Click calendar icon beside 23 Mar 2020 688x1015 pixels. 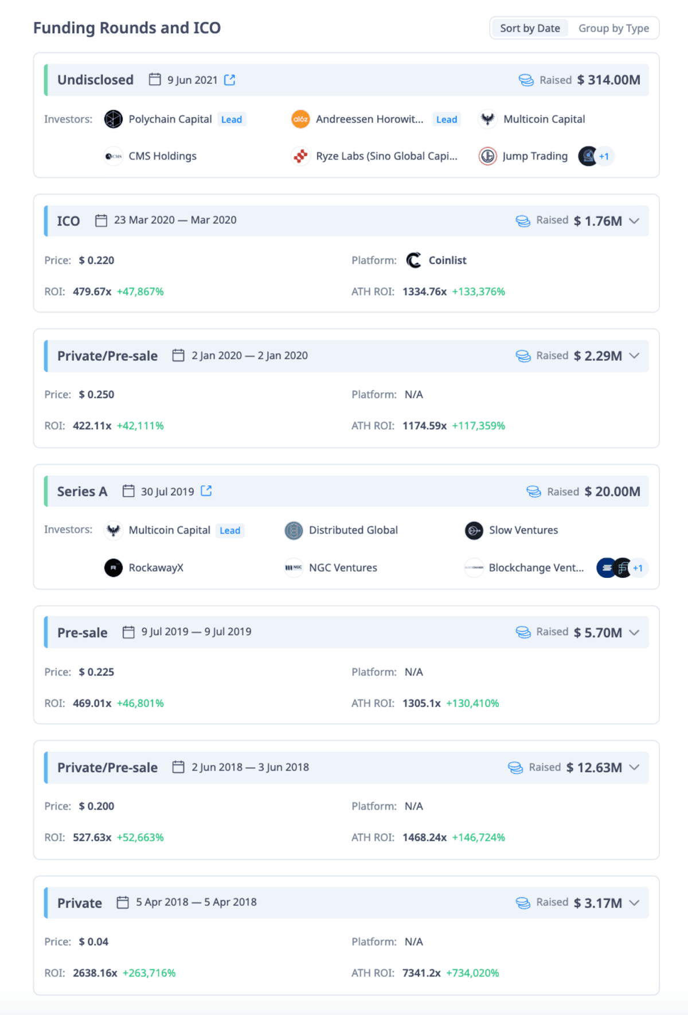pyautogui.click(x=101, y=220)
